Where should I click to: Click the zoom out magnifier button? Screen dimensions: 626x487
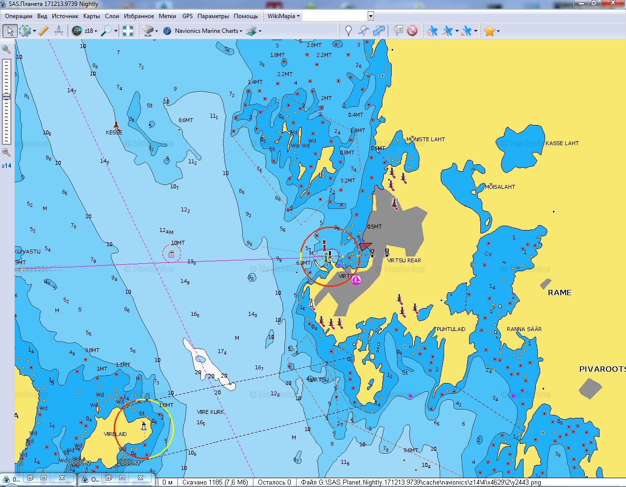[x=6, y=153]
